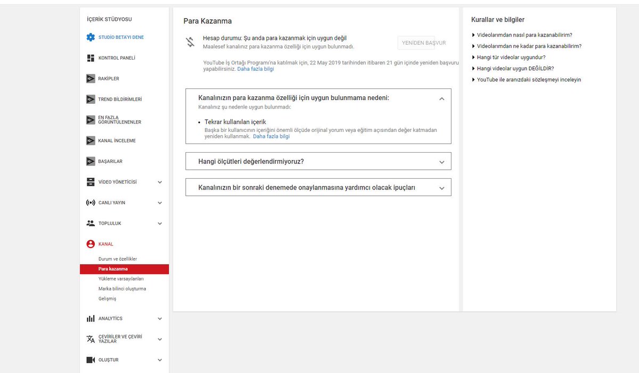Expand Hangi ölçütleri değerlendirmiyoruz section
This screenshot has width=639, height=373.
coord(441,162)
